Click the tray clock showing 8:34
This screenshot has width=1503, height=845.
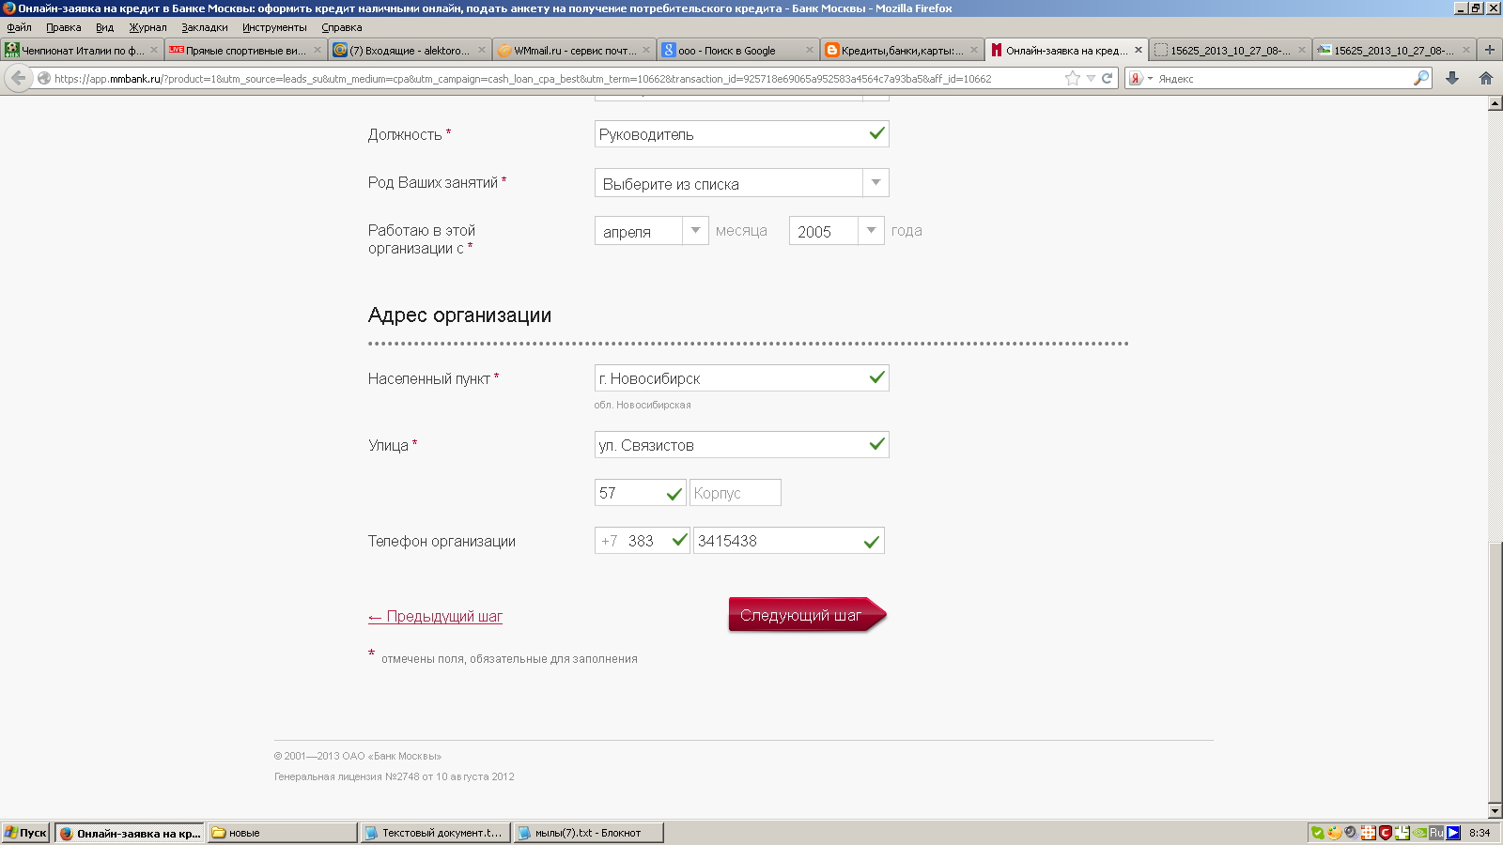coord(1480,833)
